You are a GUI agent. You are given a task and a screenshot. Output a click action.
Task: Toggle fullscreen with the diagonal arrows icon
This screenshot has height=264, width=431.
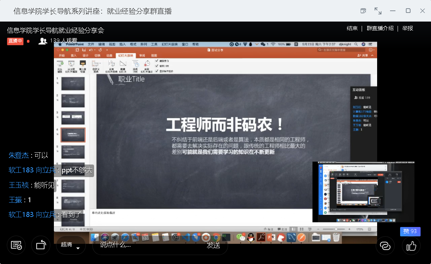[x=378, y=11]
